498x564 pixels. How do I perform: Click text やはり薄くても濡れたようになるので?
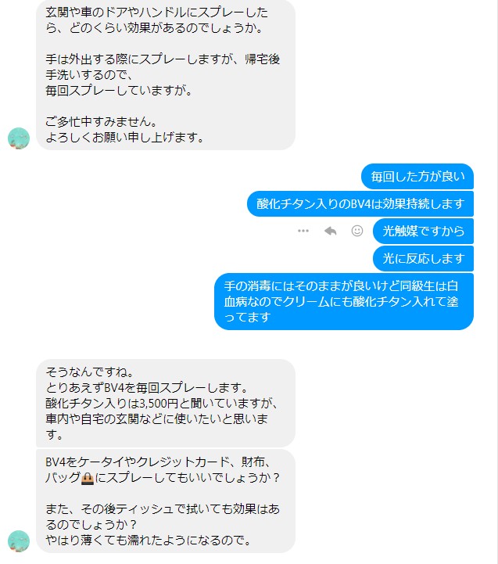coord(148,540)
